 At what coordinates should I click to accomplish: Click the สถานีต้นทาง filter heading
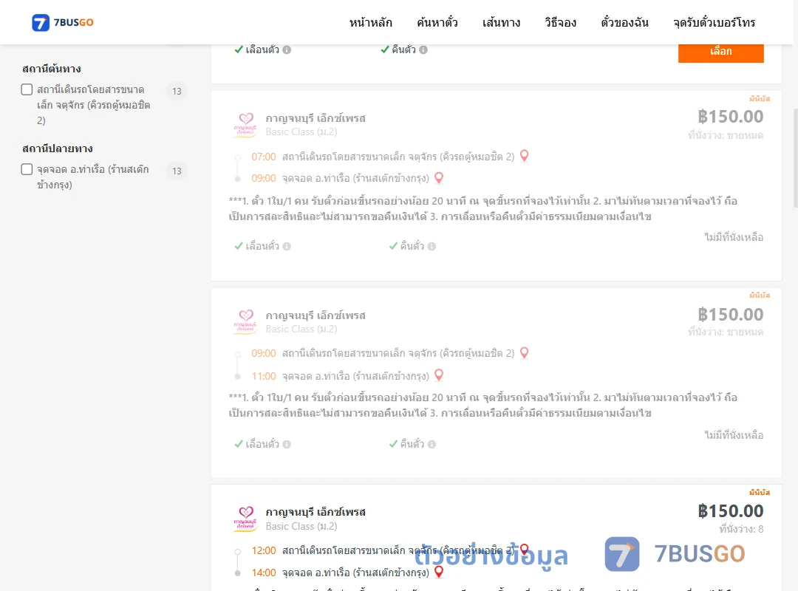(52, 69)
